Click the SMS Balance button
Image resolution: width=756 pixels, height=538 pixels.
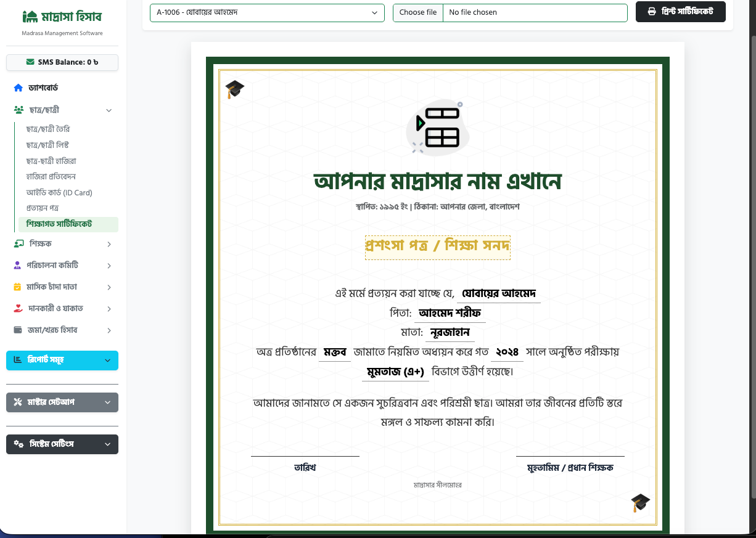point(62,62)
